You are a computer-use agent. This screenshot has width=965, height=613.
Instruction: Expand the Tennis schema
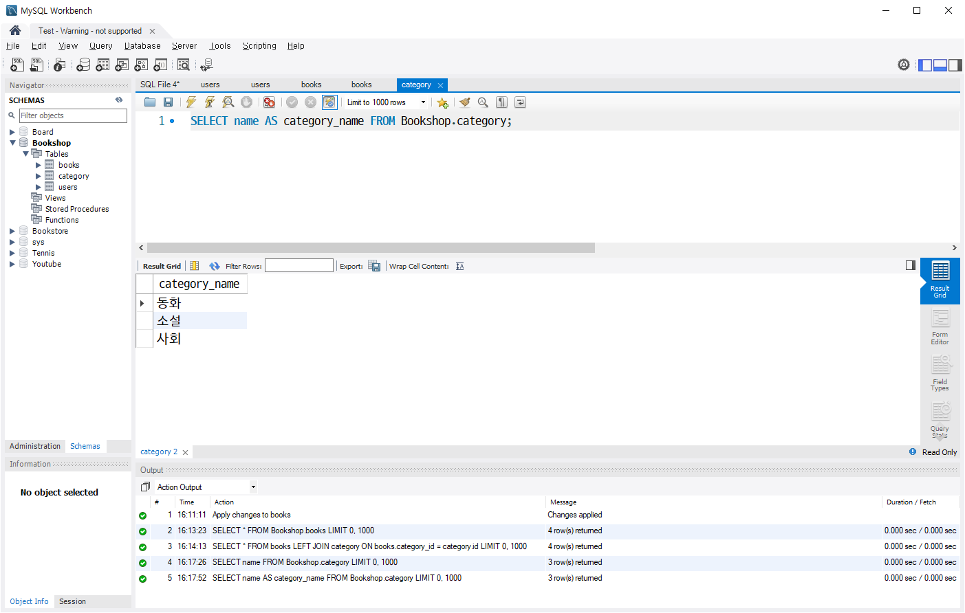click(12, 253)
